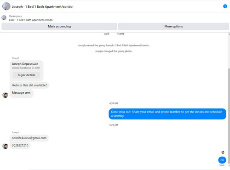This screenshot has width=230, height=170.
Task: Click the blue "ok" sent message
Action: point(222,160)
